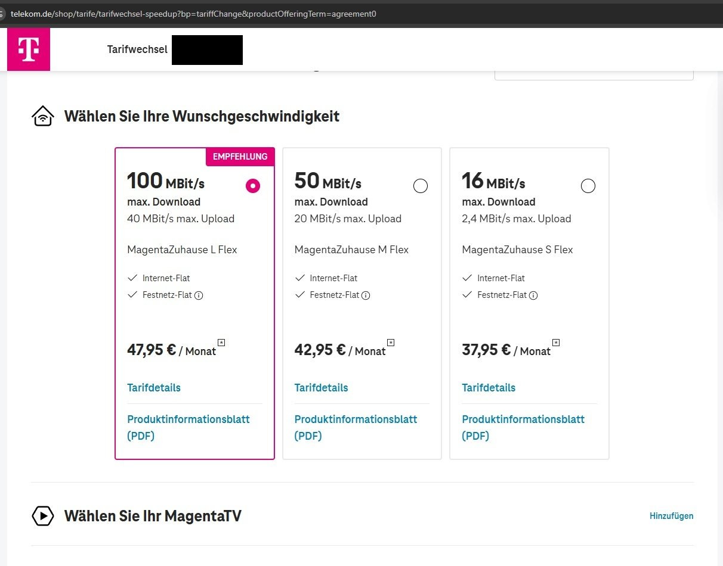Click the 2,4 MBit/s max. Upload text
The image size is (723, 566).
(x=517, y=219)
